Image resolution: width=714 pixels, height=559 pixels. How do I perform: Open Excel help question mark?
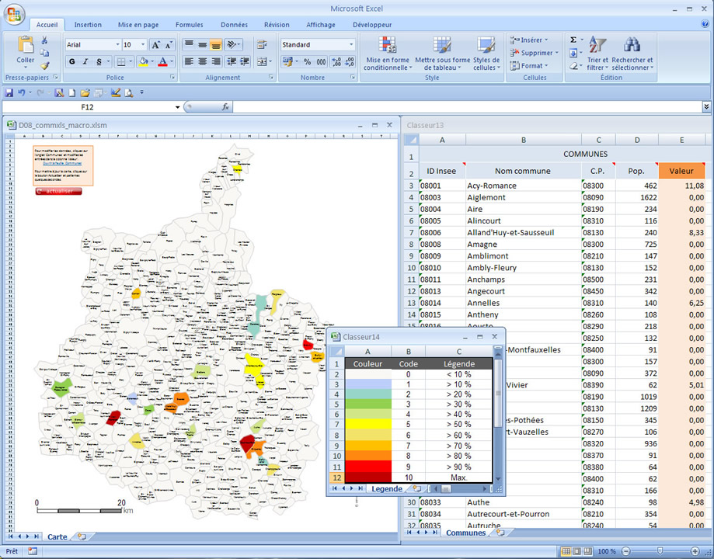pos(705,25)
